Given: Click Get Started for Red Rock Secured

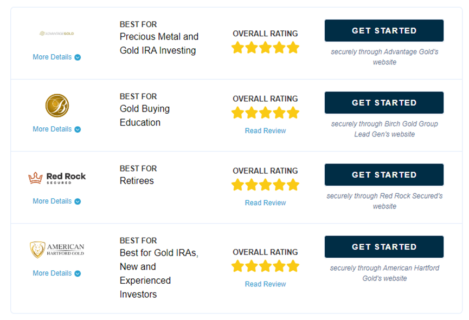Looking at the screenshot, I should pyautogui.click(x=384, y=174).
